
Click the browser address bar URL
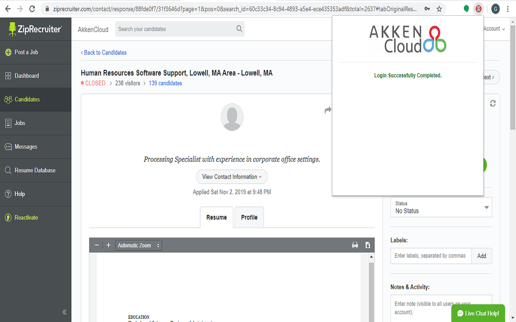click(x=235, y=9)
